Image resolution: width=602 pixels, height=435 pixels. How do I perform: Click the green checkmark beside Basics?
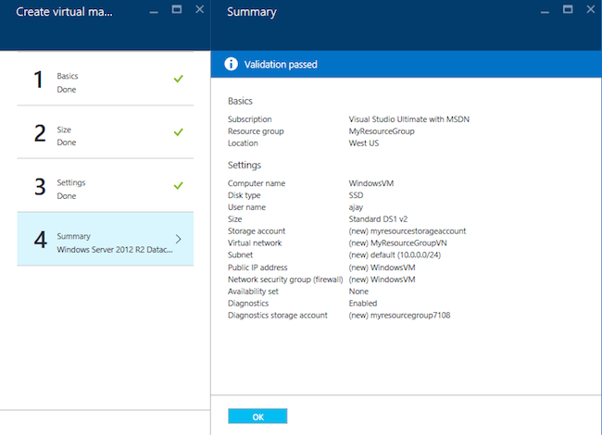[178, 80]
